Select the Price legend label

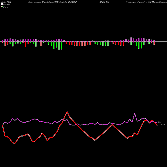(x=5, y=7)
